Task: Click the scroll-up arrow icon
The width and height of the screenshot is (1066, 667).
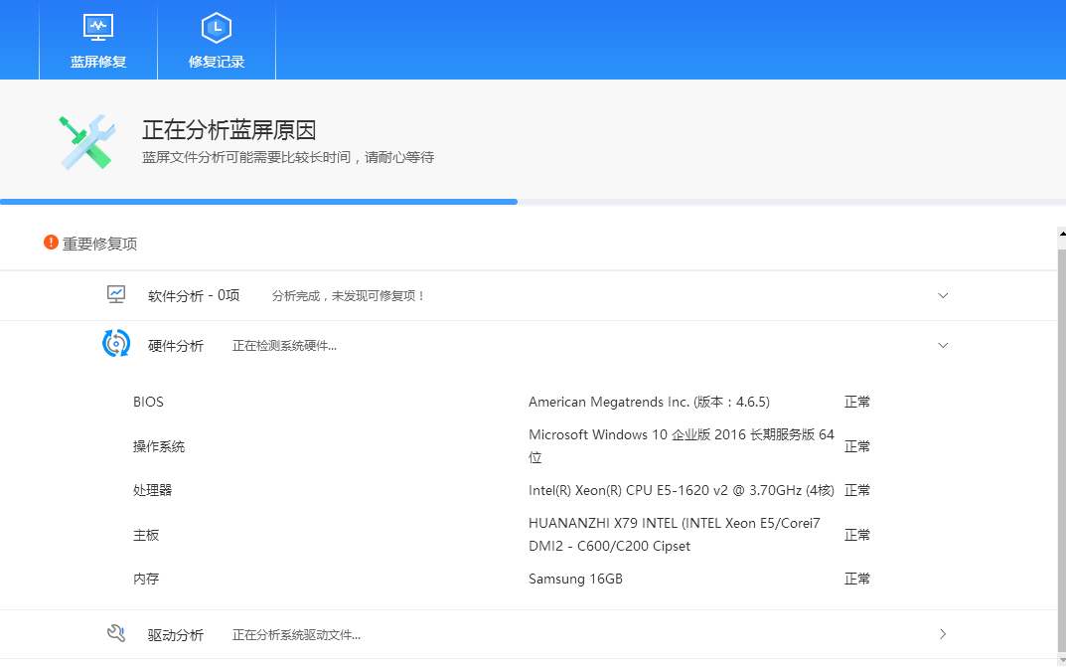Action: tap(1058, 236)
